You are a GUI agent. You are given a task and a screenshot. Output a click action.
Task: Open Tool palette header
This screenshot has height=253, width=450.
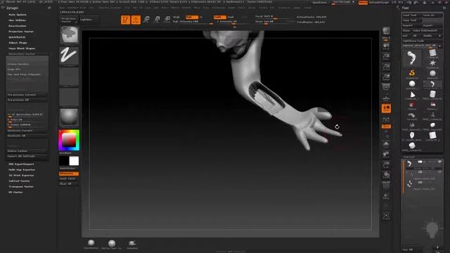(x=405, y=8)
